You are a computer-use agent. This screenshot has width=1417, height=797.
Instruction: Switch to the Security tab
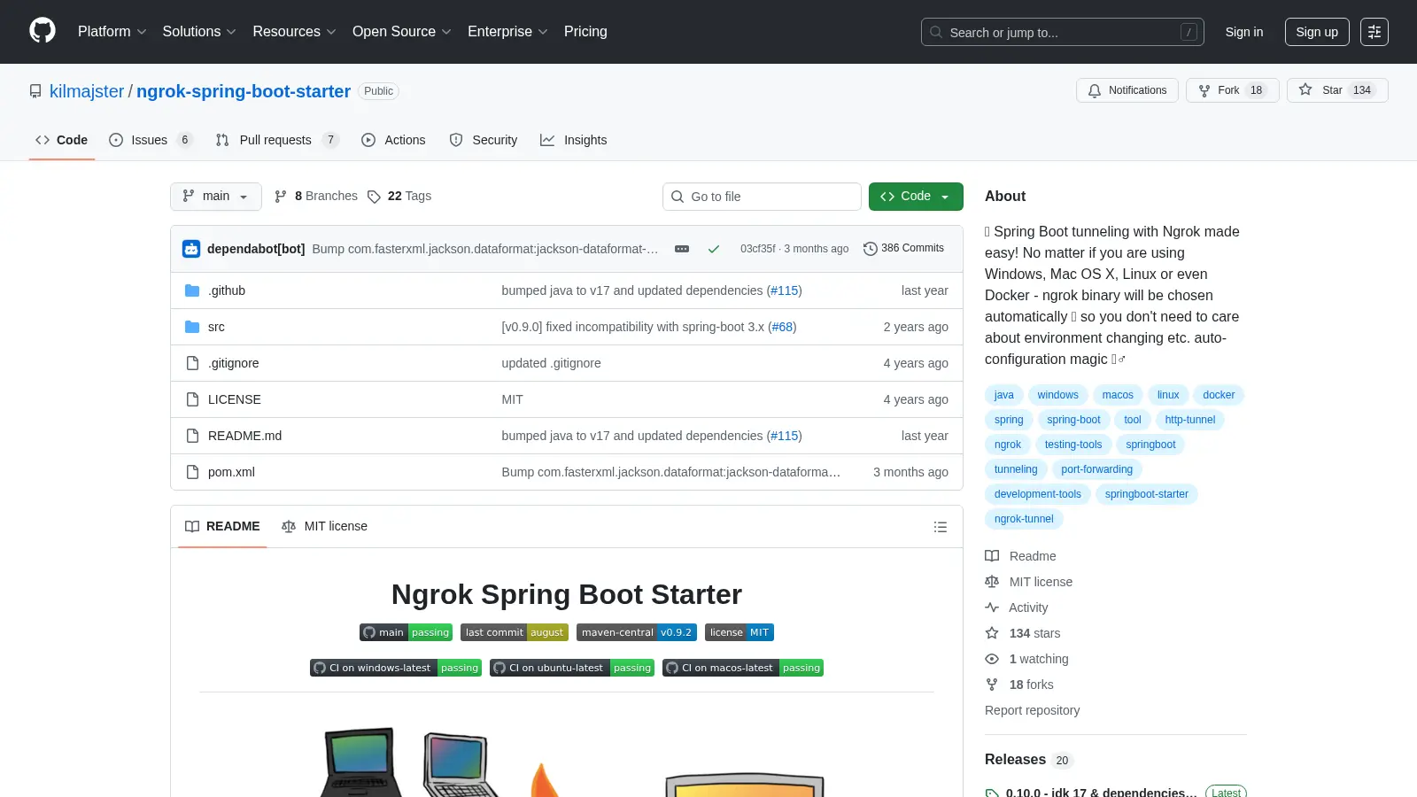[x=483, y=140]
